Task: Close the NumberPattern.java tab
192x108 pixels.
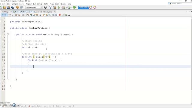Action: point(32,12)
